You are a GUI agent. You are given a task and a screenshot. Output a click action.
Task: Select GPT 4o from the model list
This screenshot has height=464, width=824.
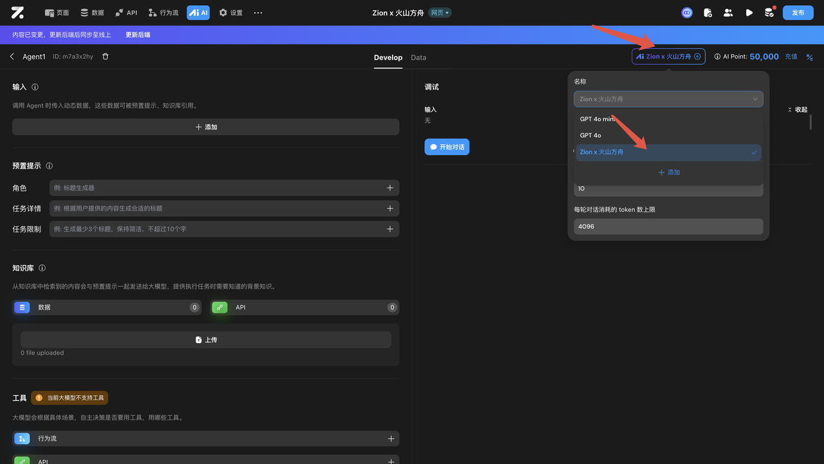pos(668,135)
